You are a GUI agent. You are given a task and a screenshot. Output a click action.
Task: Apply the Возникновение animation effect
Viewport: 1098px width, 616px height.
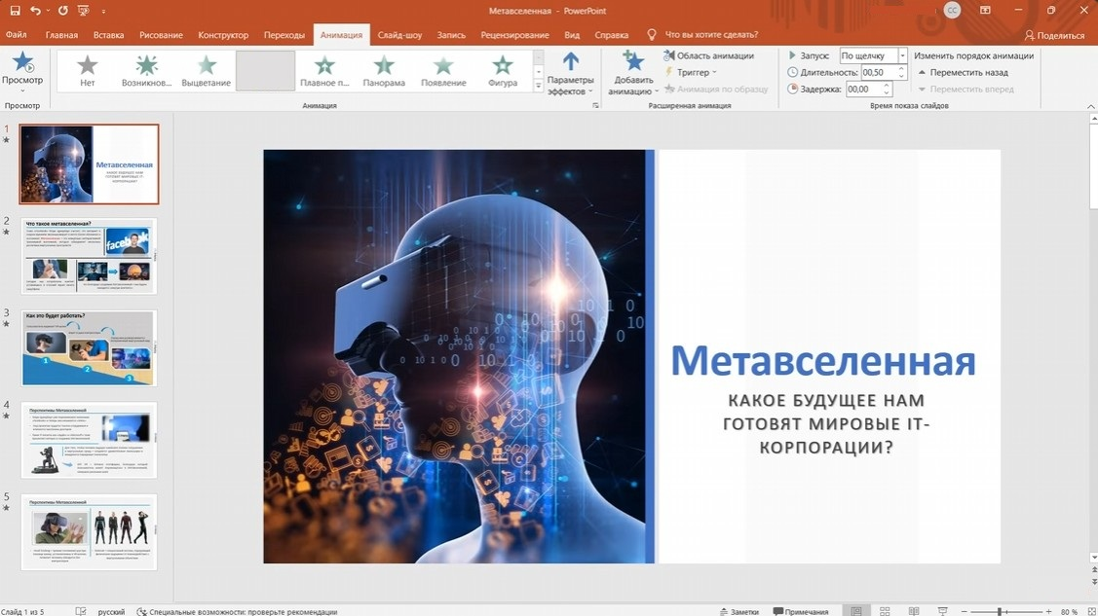146,71
